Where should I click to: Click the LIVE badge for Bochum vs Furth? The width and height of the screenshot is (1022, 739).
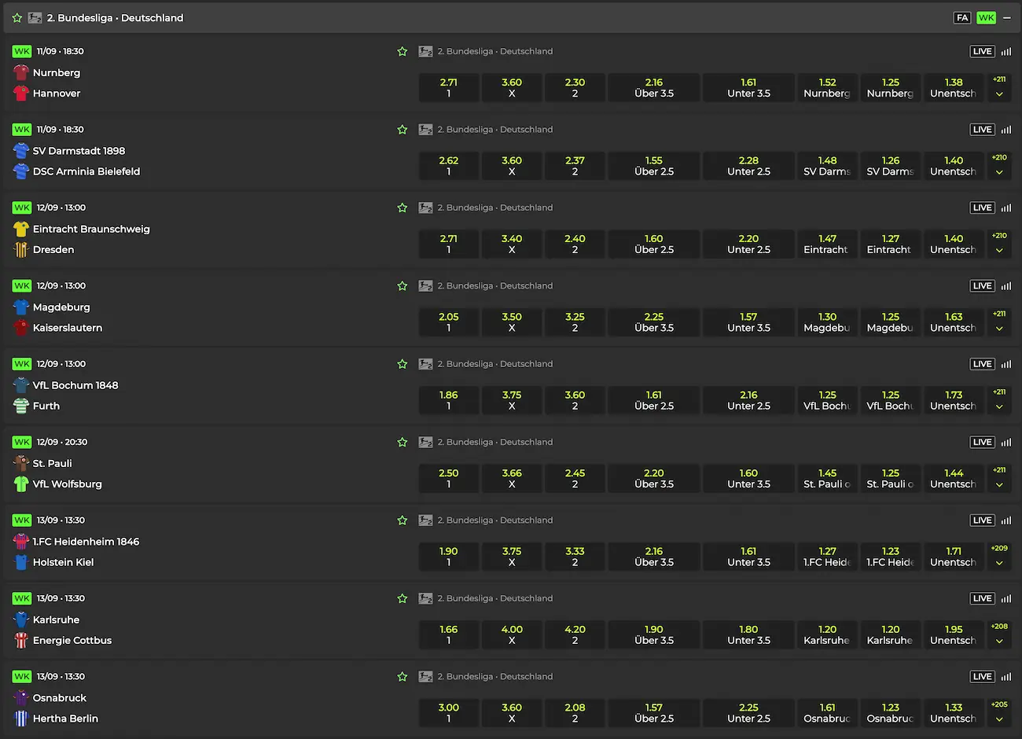983,364
